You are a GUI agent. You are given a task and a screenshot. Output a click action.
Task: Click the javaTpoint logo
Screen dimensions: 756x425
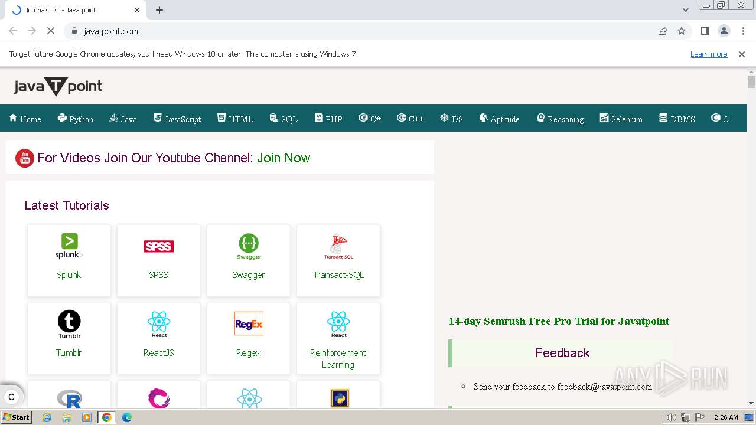(58, 87)
